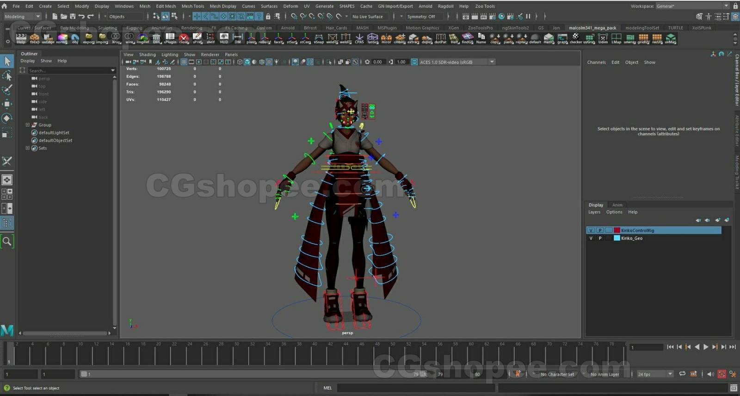This screenshot has height=396, width=740.
Task: Select the Paint Selection tool
Action: [7, 89]
